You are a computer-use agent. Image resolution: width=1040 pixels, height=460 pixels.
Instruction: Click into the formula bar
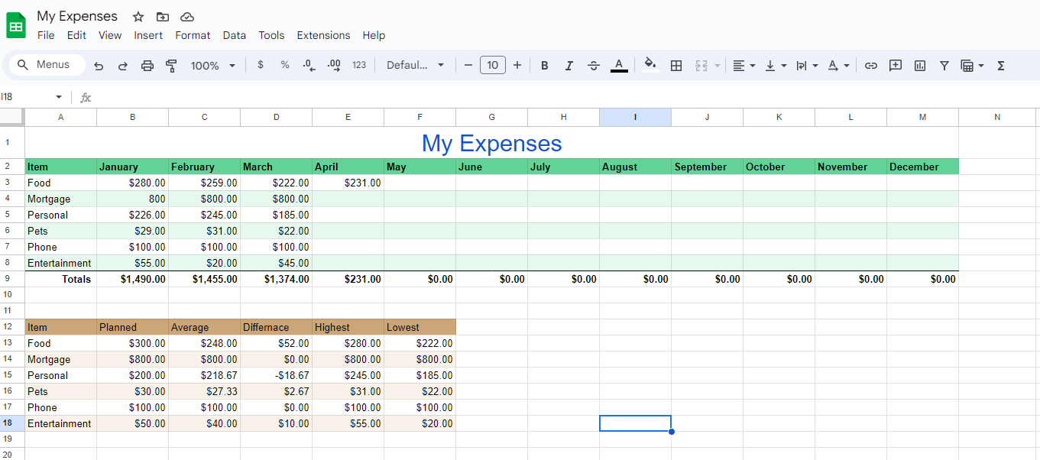pyautogui.click(x=565, y=97)
